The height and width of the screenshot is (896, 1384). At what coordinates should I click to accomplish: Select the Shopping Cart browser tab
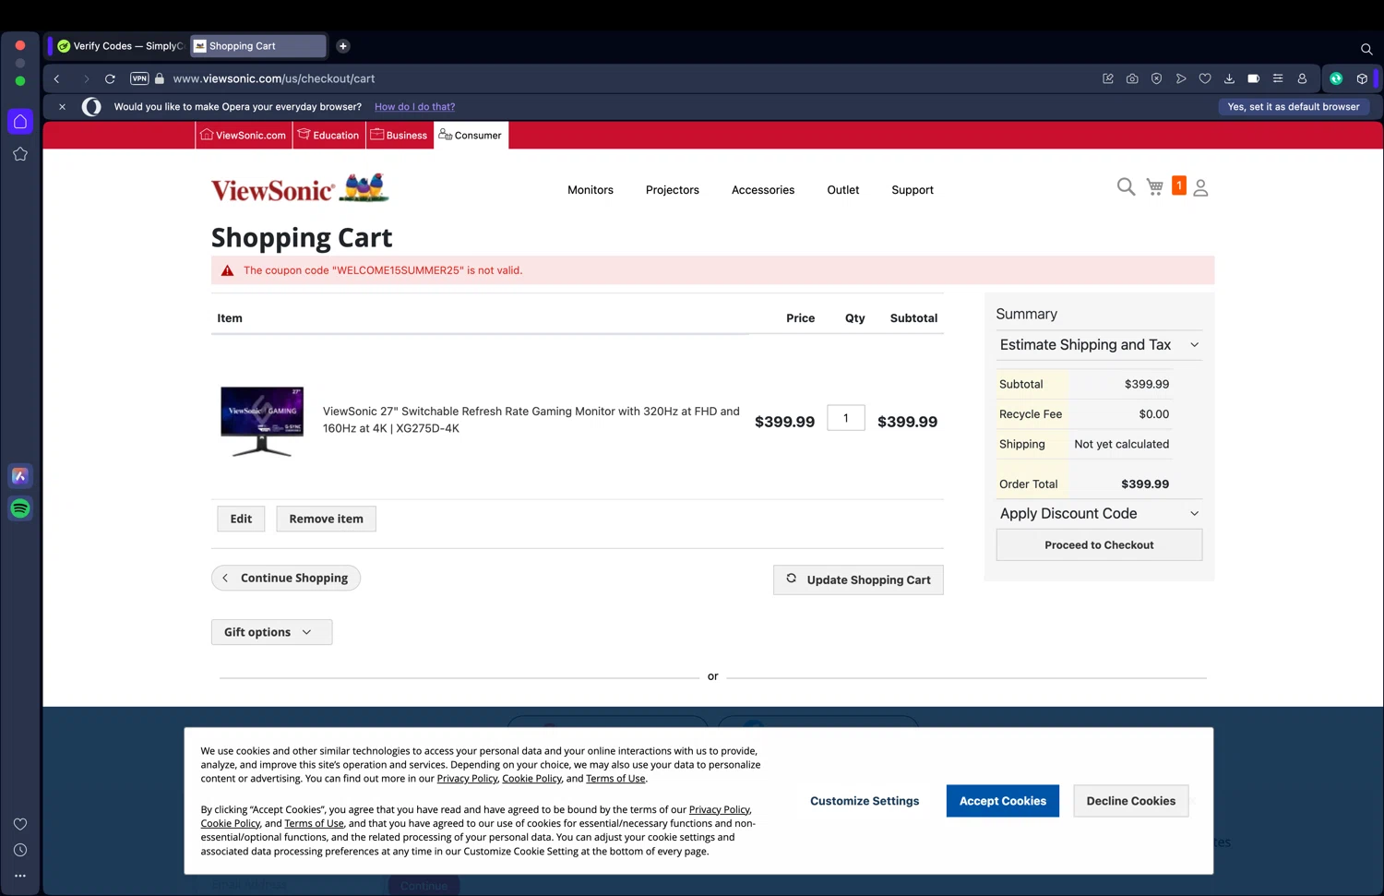258,46
